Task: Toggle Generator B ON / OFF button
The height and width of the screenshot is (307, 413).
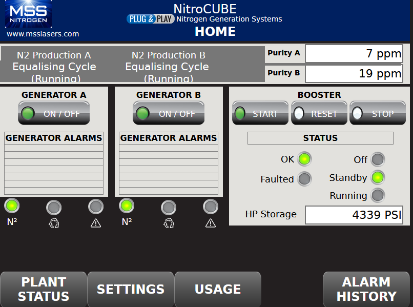Action: 169,113
